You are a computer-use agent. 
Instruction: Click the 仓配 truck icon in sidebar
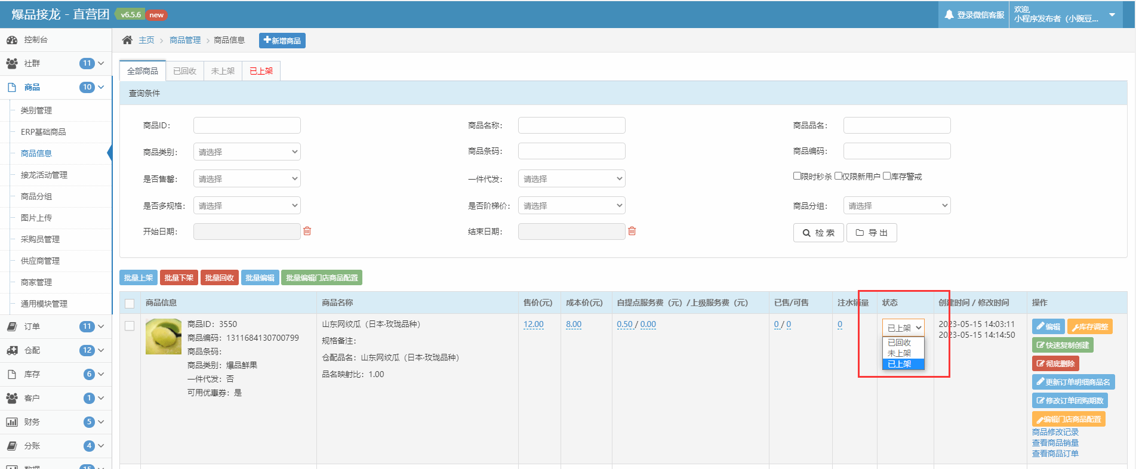click(x=12, y=350)
